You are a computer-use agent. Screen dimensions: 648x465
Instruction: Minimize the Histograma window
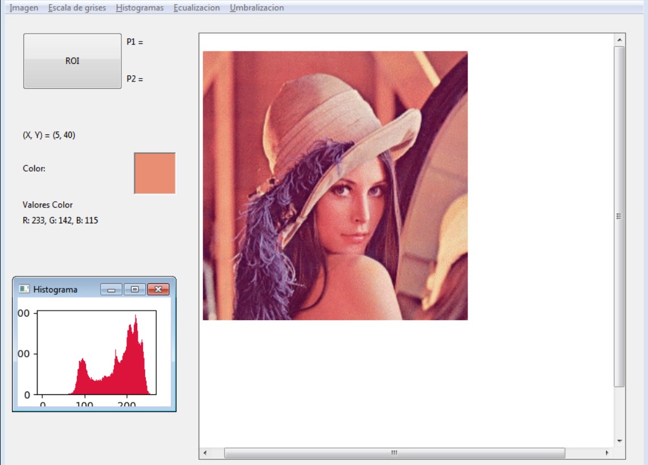[x=111, y=289]
